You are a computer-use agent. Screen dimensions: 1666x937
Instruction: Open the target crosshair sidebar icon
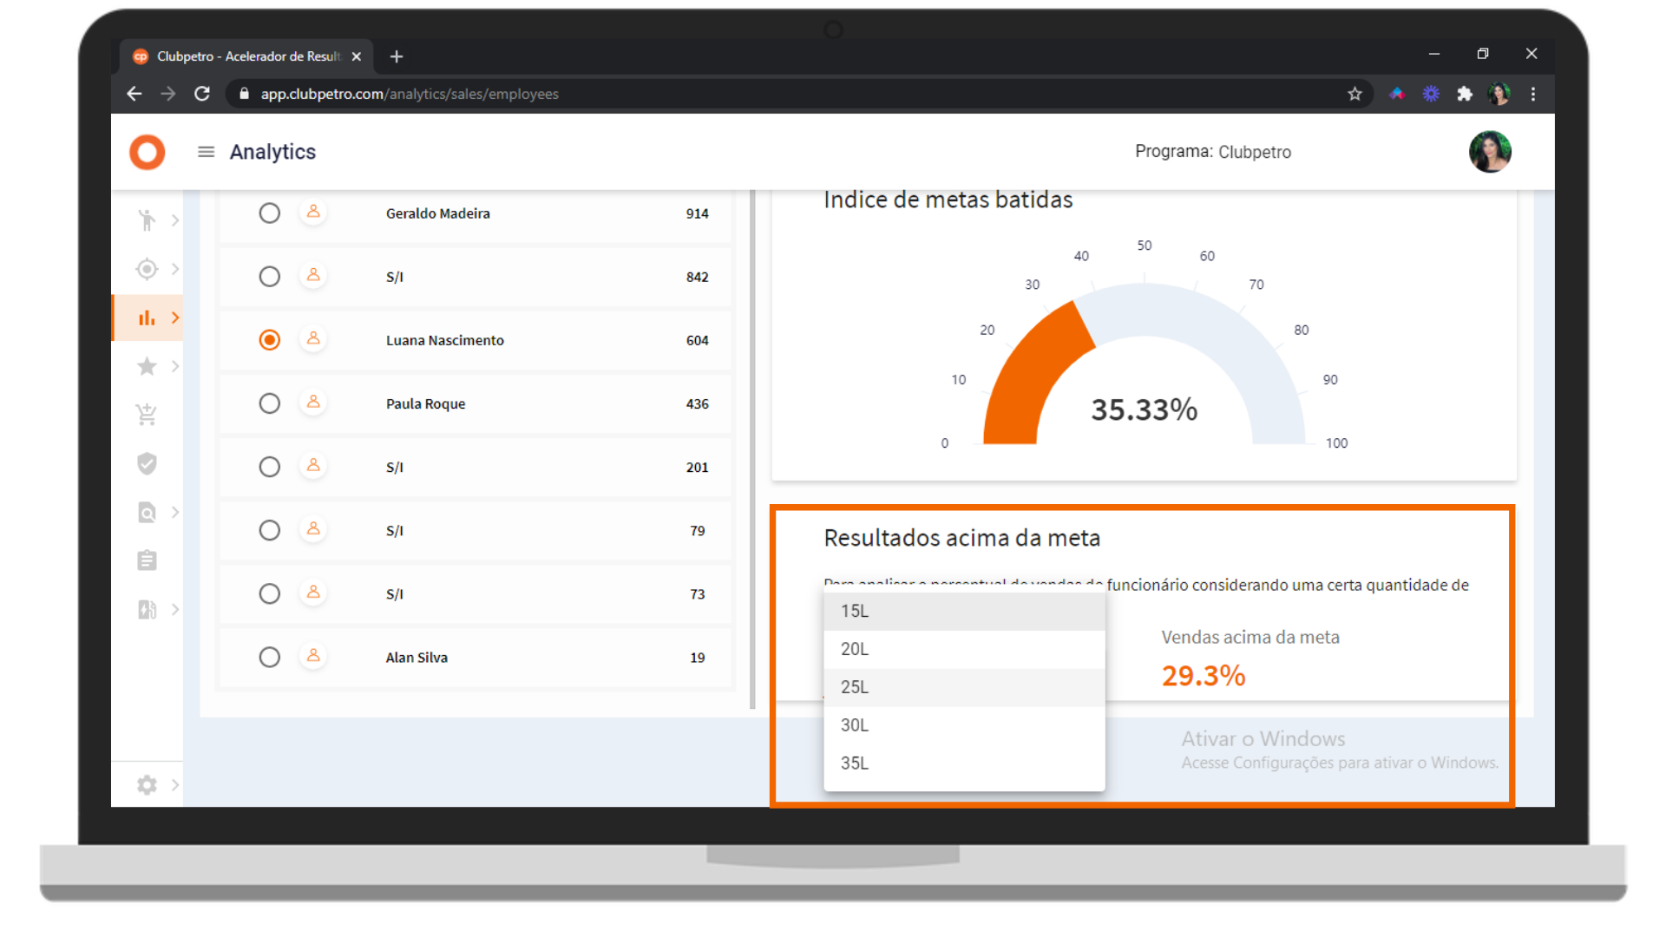click(x=147, y=269)
